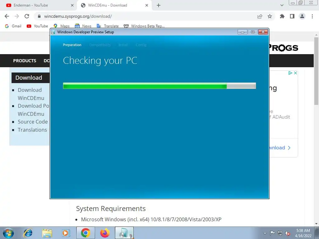This screenshot has width=319, height=239.
Task: Bookmark this page with the star icon
Action: pos(270,16)
